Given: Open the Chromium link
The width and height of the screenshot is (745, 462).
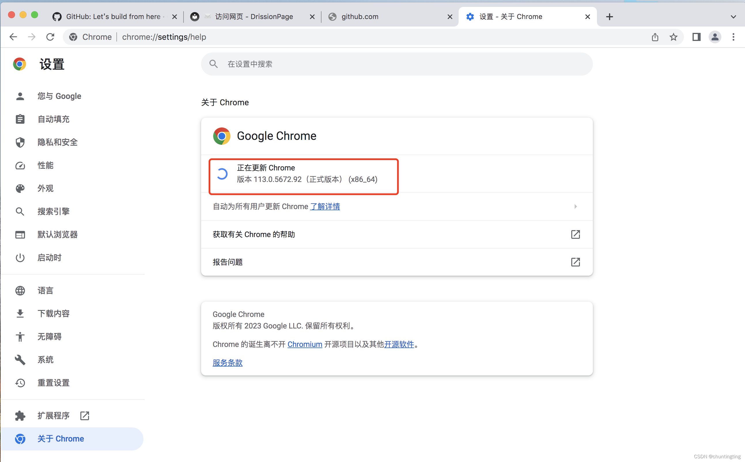Looking at the screenshot, I should pos(305,344).
